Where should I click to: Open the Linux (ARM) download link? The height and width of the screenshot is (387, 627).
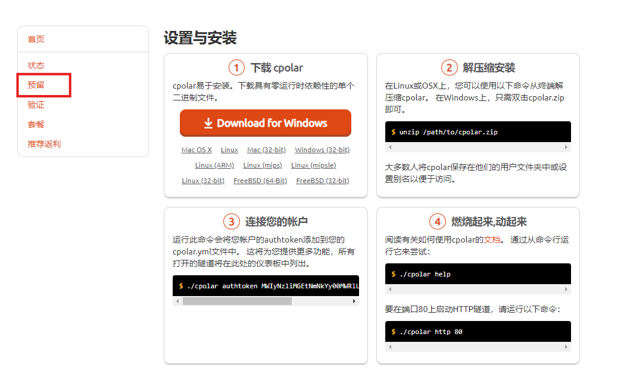click(x=214, y=165)
